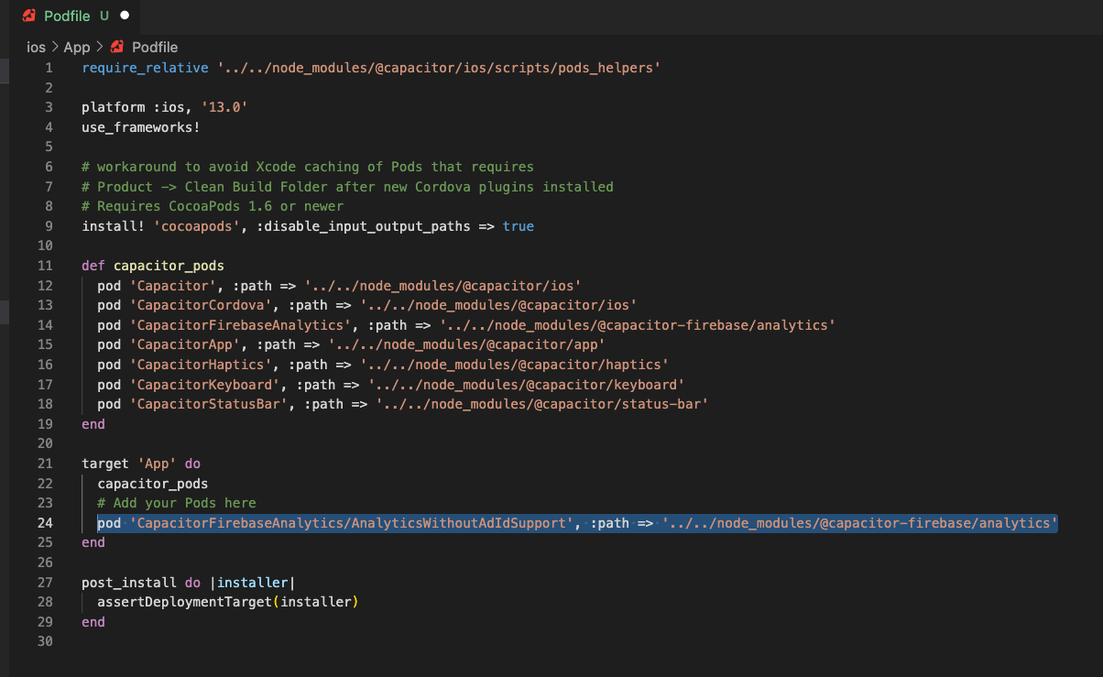Click the breadcrumb Podfile Ruby icon

tap(116, 47)
